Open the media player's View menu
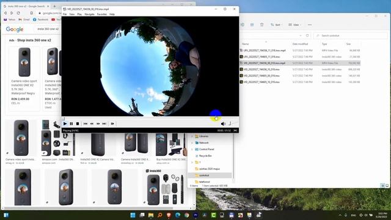The image size is (391, 220). coord(72,14)
